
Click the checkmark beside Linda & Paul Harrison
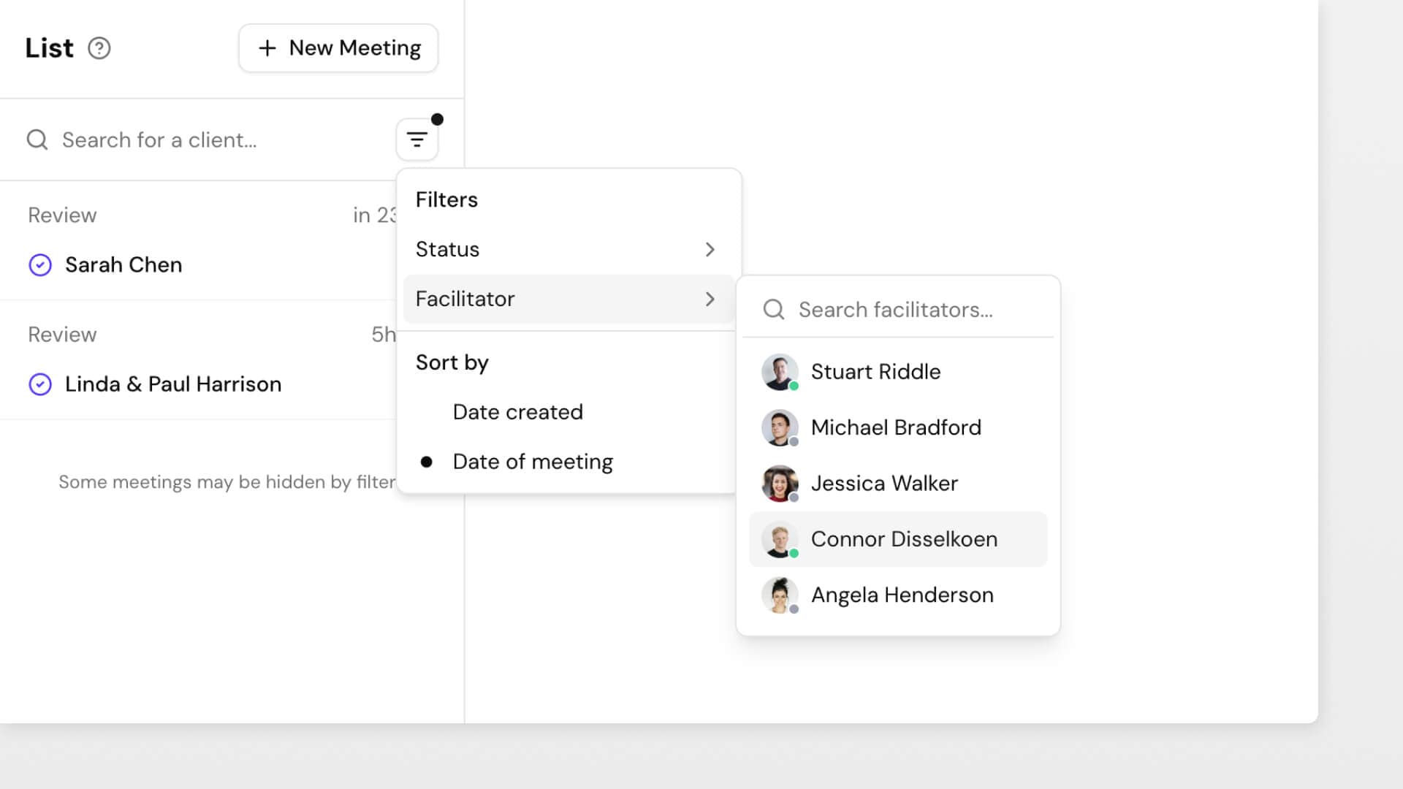[40, 384]
